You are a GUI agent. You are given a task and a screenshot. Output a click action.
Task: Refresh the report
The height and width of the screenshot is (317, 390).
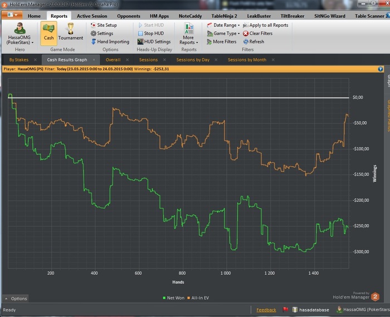pos(253,42)
